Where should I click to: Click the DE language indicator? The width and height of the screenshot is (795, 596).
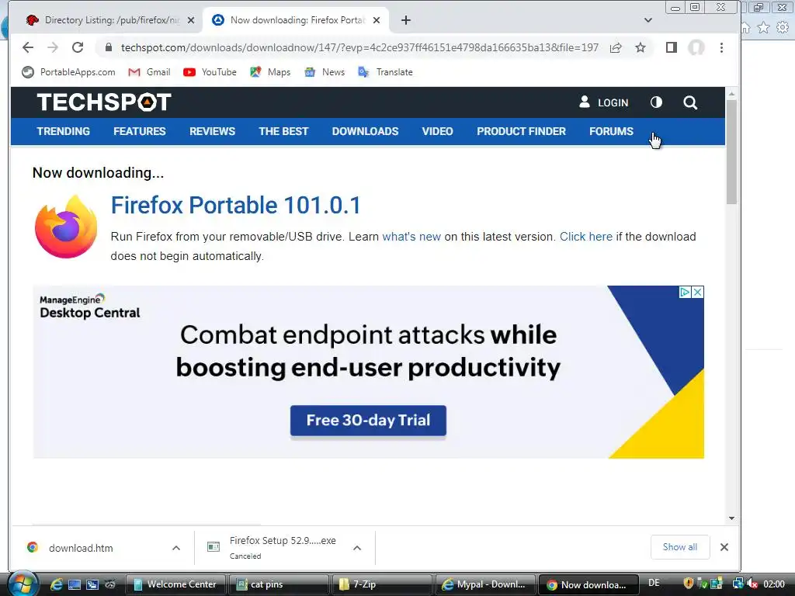pos(654,583)
